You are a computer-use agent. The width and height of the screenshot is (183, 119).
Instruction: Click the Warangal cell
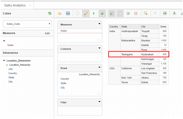(x=150, y=64)
